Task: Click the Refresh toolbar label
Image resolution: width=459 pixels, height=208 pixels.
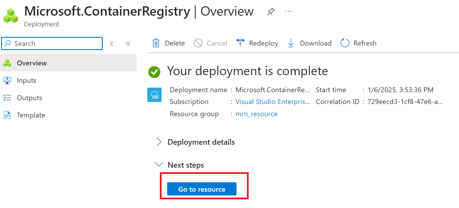Action: [365, 43]
